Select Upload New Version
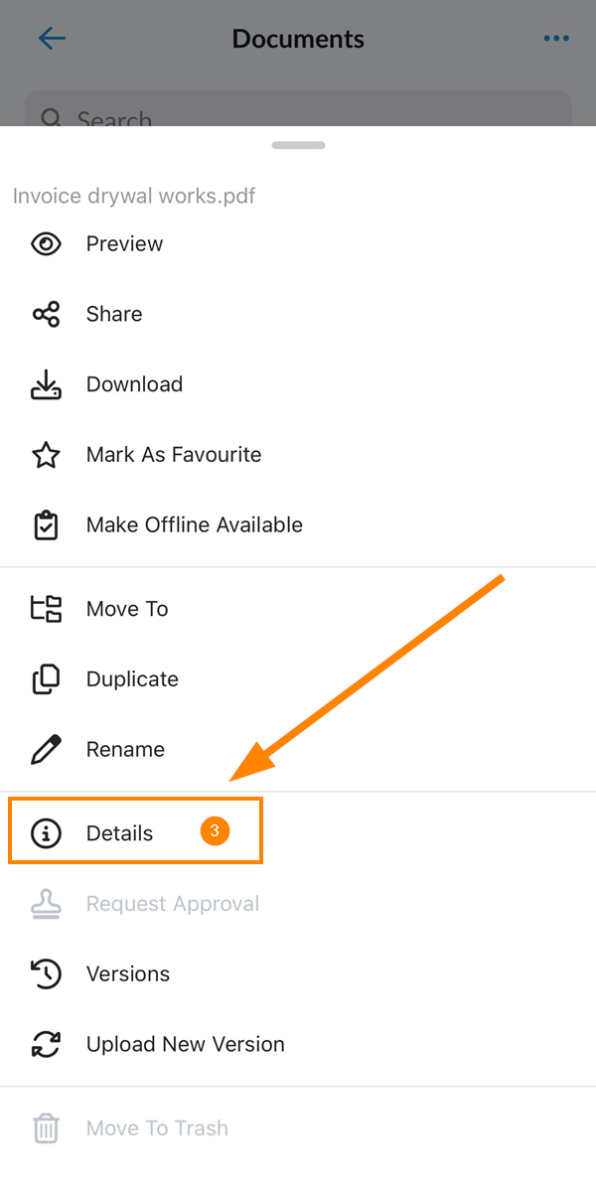The width and height of the screenshot is (596, 1185). [298, 1044]
